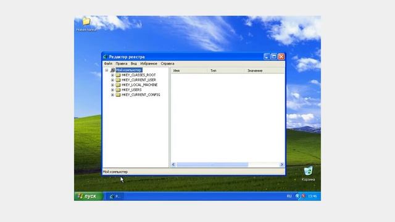Open the Файл menu
Viewport: 395px width, 222px height.
108,64
